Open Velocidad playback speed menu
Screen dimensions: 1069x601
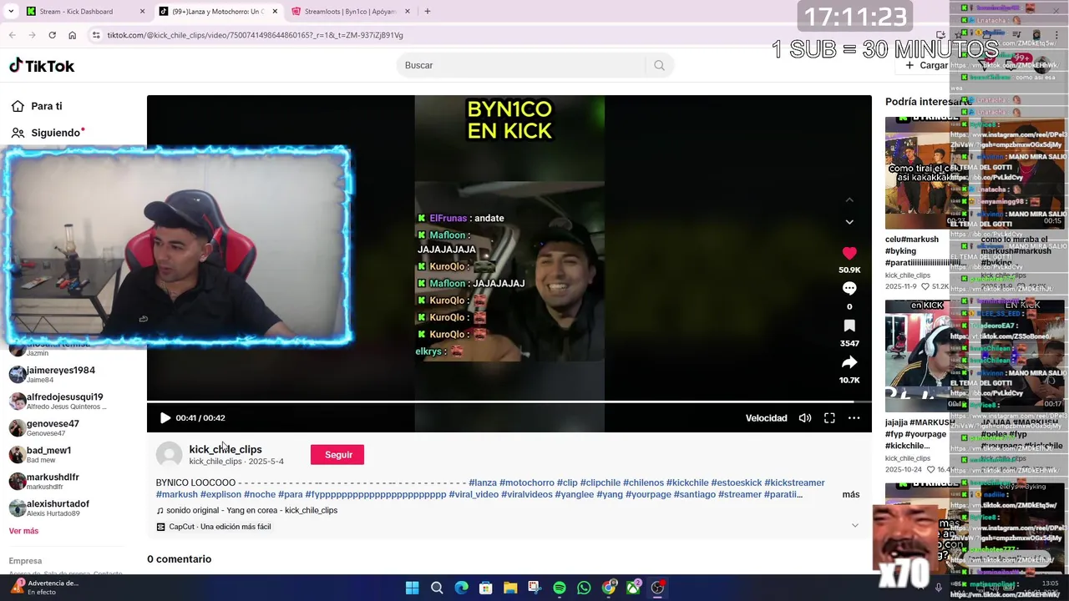766,418
